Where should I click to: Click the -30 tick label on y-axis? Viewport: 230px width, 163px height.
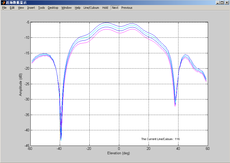click(27, 99)
